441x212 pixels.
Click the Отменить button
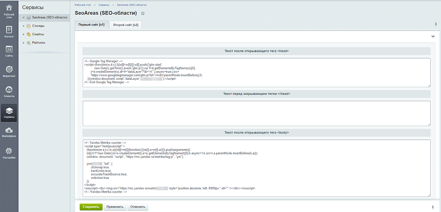(x=138, y=207)
